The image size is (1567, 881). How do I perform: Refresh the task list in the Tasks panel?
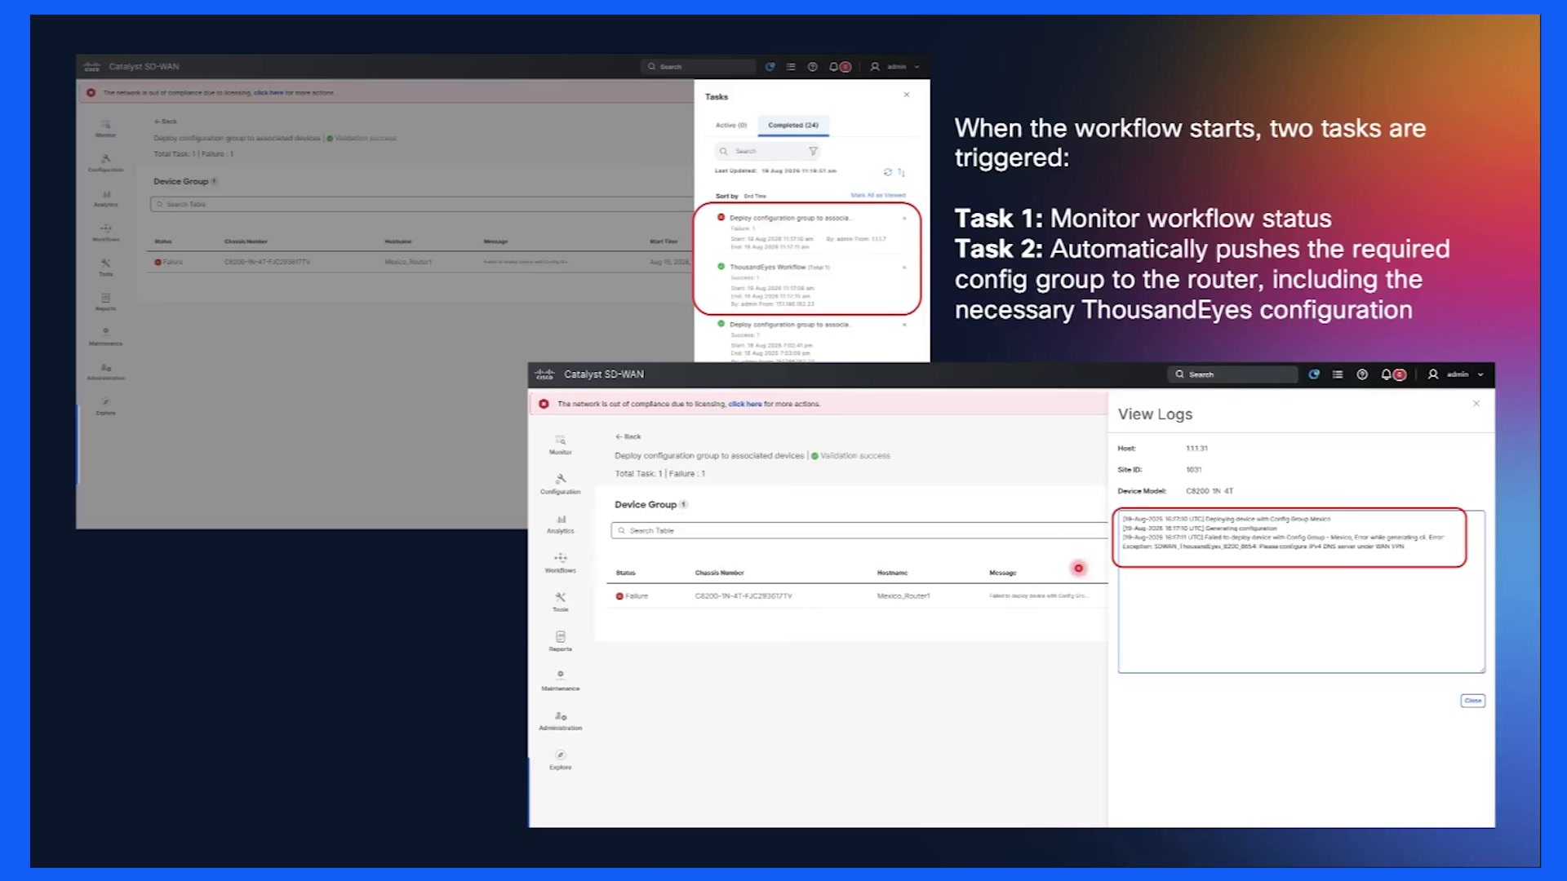888,172
